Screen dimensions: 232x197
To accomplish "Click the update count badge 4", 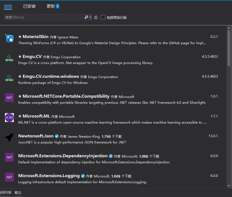I will point(58,6).
